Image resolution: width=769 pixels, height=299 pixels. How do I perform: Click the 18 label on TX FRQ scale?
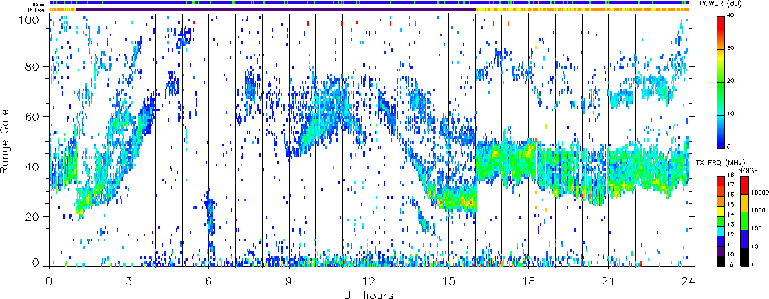730,175
